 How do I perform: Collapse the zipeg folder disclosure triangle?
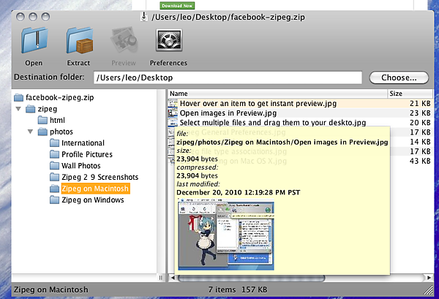tap(18, 109)
